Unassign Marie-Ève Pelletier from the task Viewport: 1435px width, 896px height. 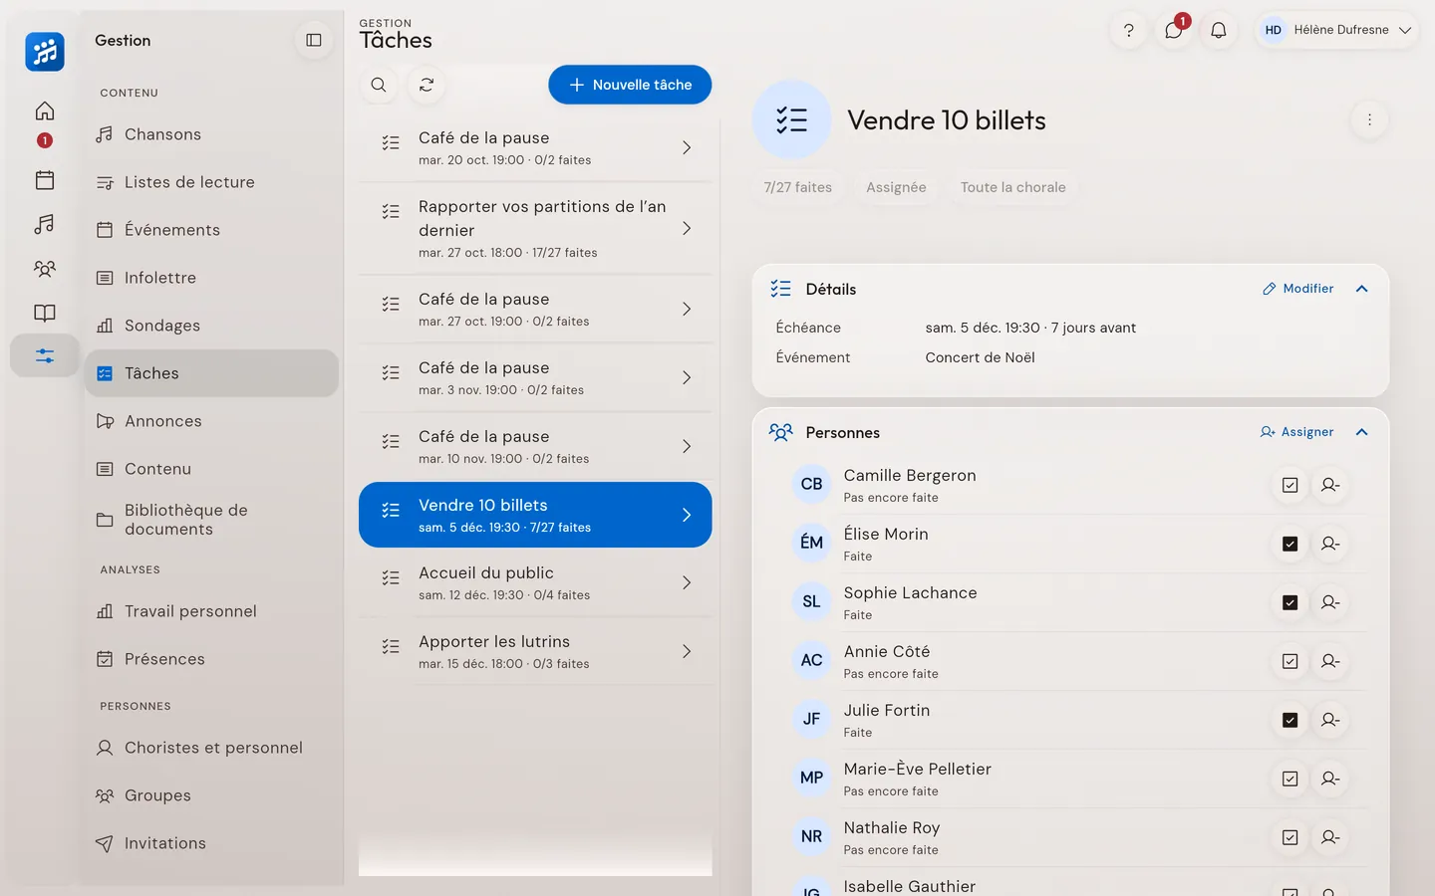point(1330,779)
